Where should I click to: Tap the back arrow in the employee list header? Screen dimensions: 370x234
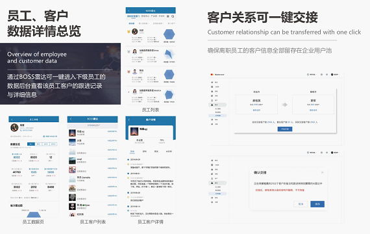point(129,11)
